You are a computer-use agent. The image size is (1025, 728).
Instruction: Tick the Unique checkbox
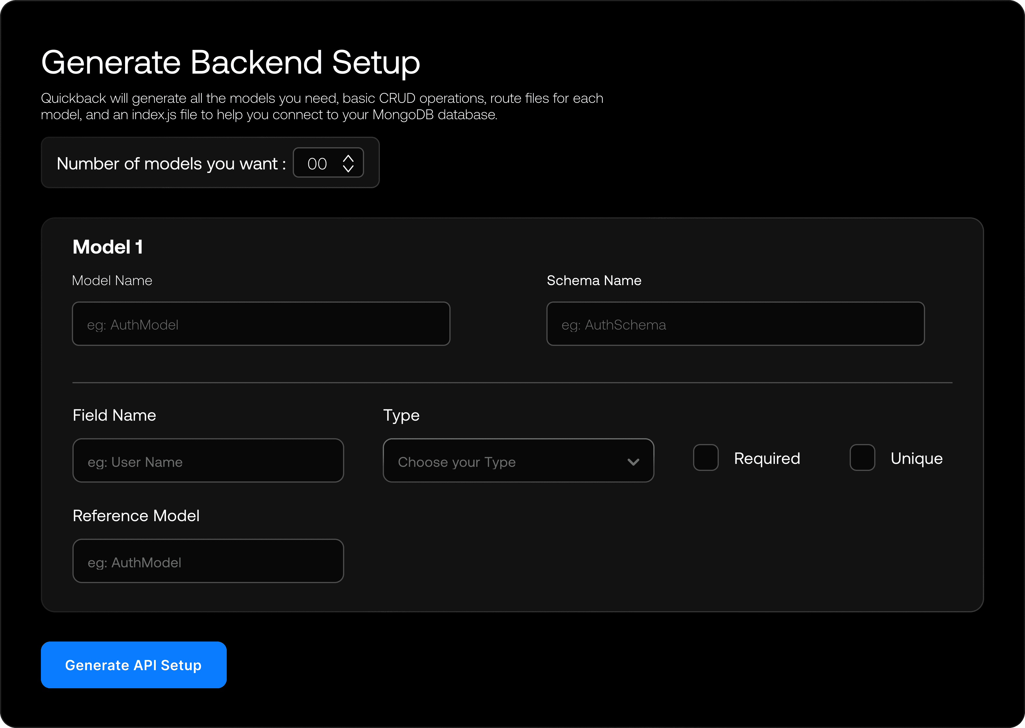click(x=862, y=458)
